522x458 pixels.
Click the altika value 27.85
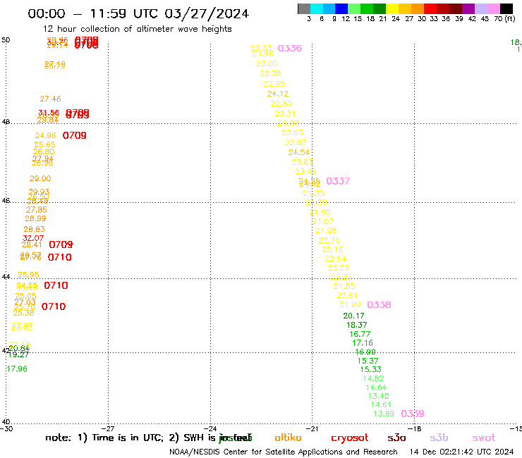[36, 210]
